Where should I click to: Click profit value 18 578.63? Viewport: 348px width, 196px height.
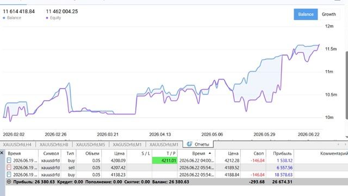click(x=283, y=175)
